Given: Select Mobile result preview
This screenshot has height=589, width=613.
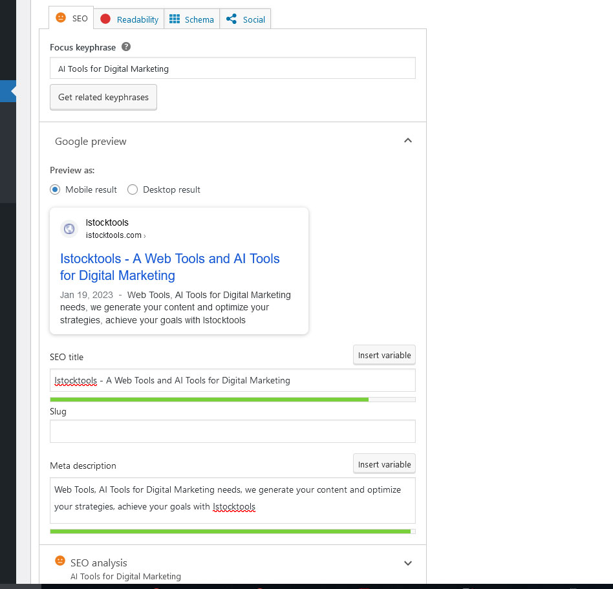Looking at the screenshot, I should [55, 189].
